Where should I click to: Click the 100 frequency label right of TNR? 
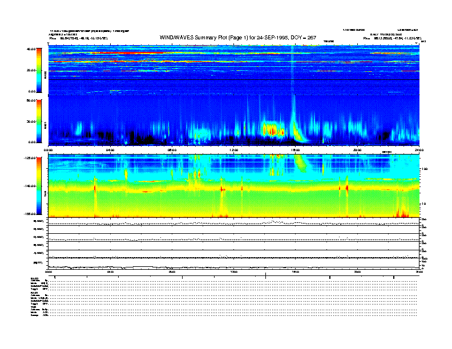[x=425, y=169]
